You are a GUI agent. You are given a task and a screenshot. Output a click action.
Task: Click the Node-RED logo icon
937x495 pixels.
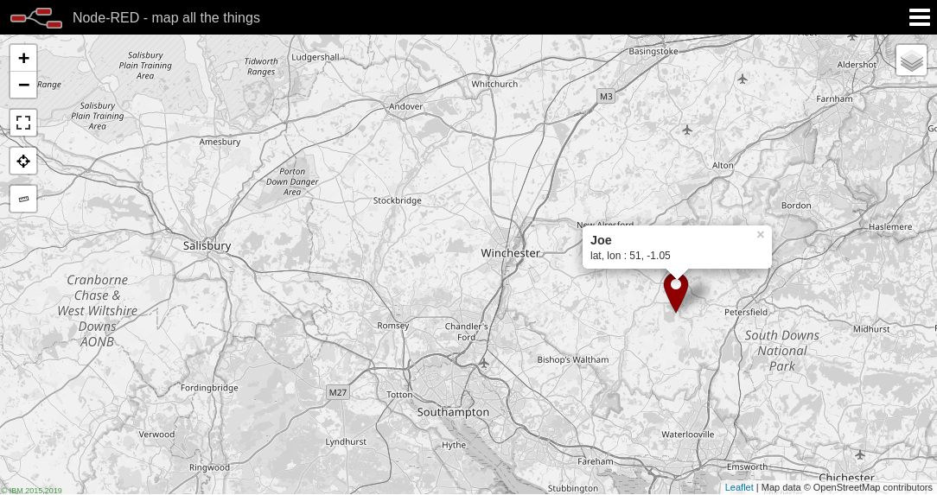pyautogui.click(x=35, y=17)
